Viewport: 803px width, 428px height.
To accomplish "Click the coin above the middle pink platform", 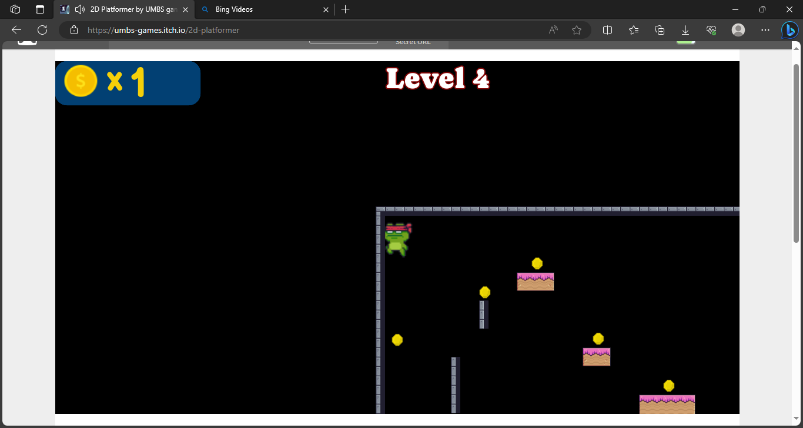I will coord(598,339).
